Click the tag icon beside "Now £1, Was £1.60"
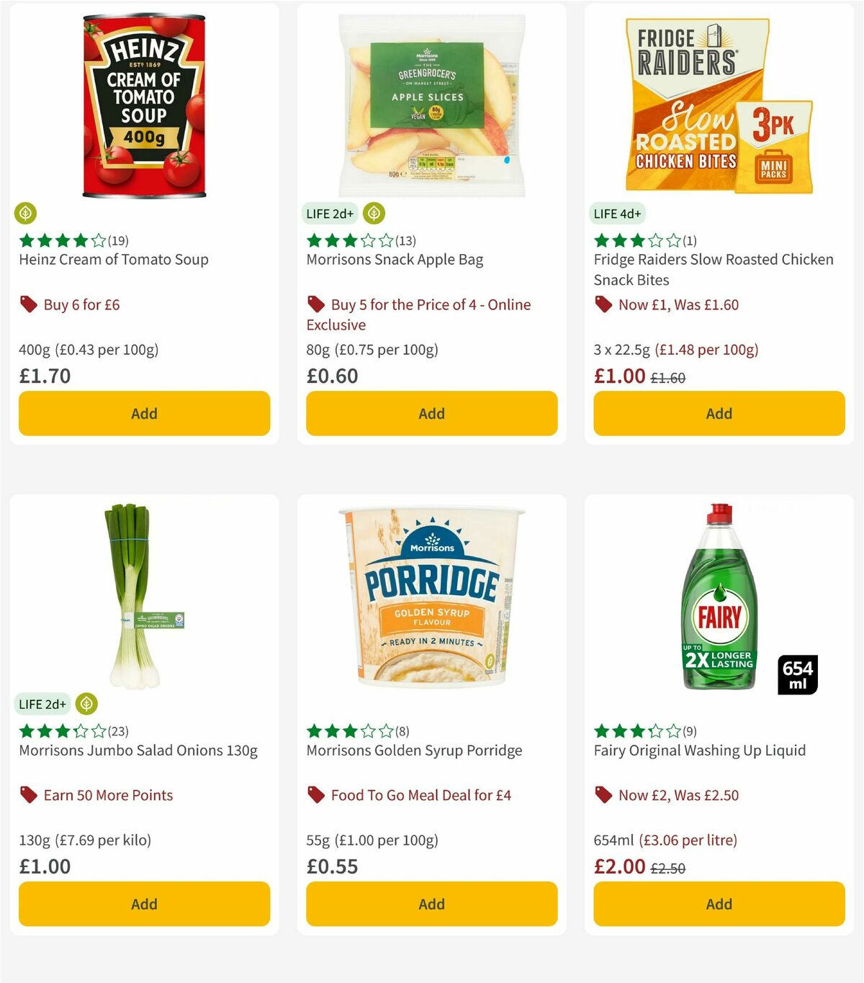This screenshot has width=864, height=983. click(x=603, y=304)
